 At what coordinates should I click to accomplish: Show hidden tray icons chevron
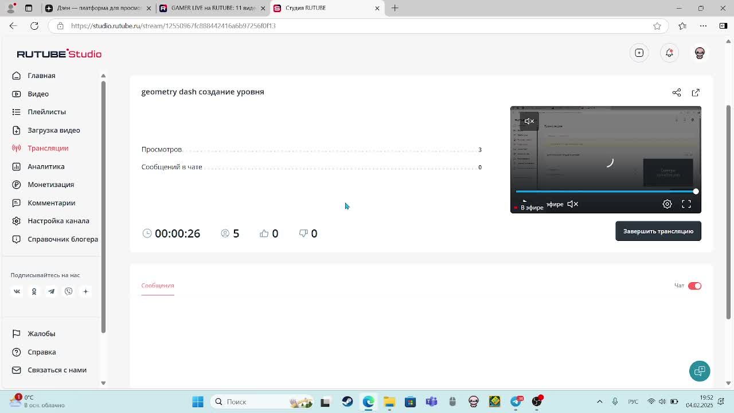pos(600,402)
